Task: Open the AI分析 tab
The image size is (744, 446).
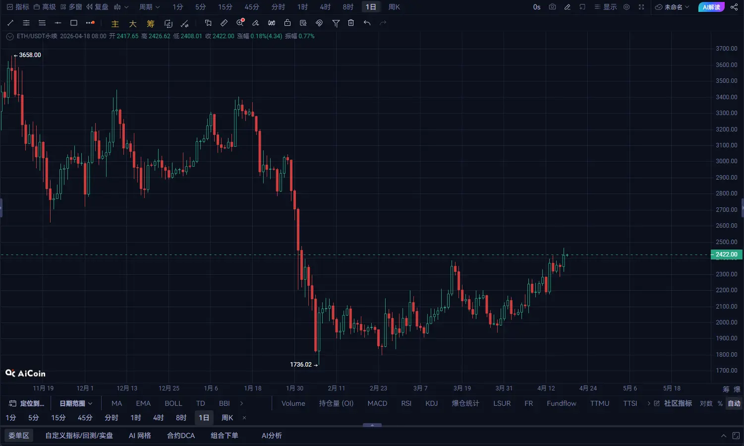Action: pos(272,436)
